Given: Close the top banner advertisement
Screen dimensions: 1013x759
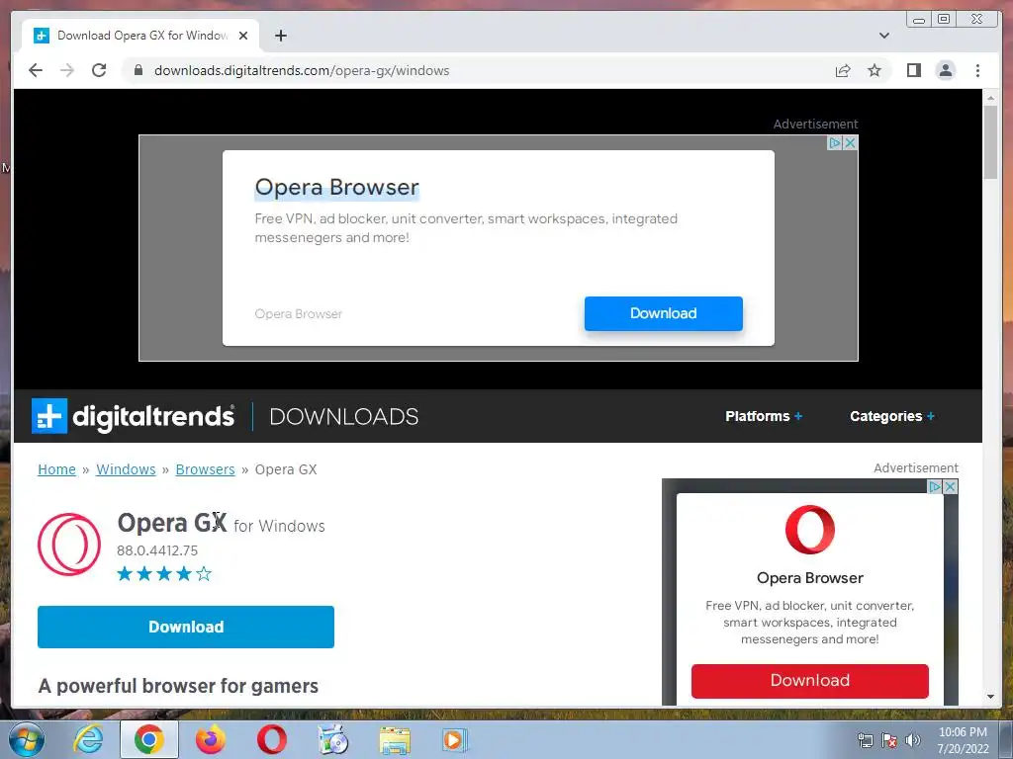Looking at the screenshot, I should pyautogui.click(x=850, y=142).
